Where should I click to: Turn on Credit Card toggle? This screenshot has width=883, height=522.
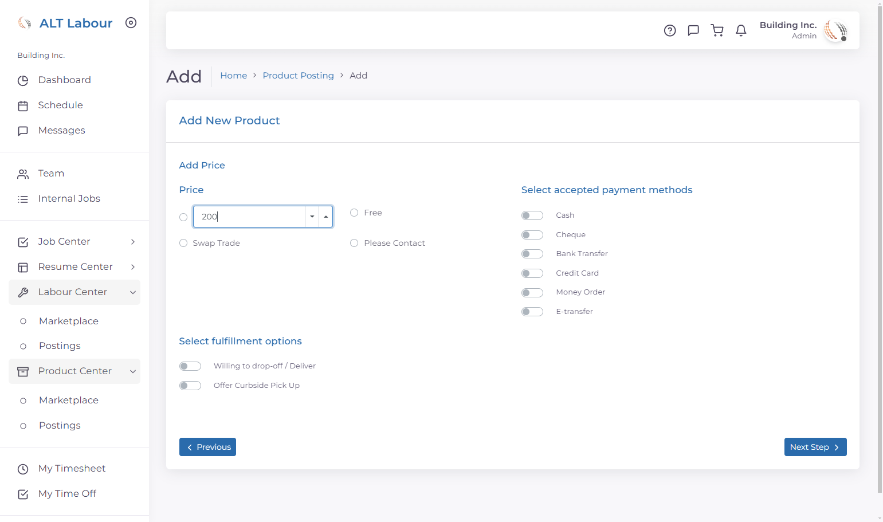532,273
